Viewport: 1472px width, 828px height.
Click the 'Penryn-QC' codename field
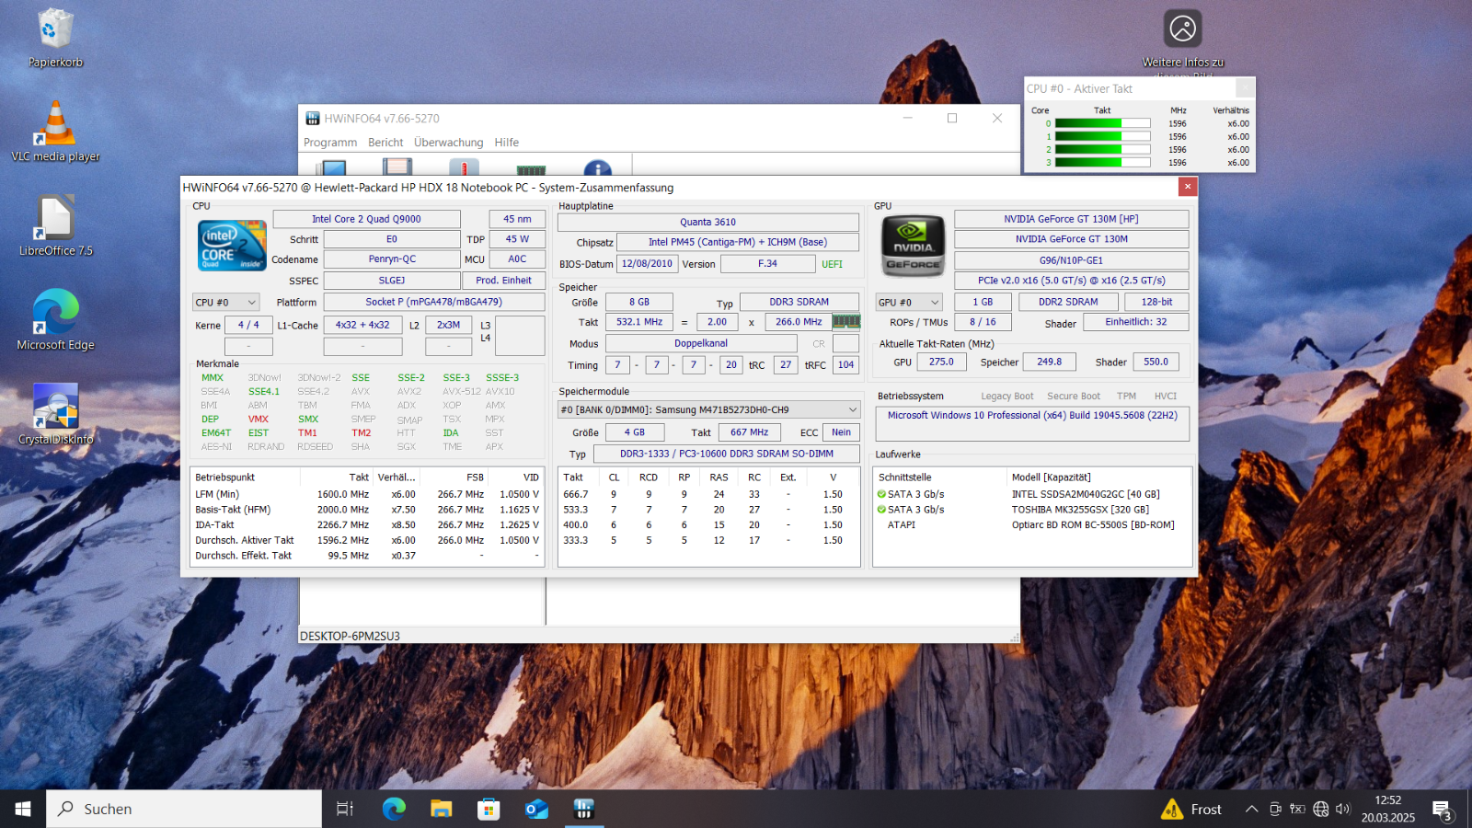click(392, 259)
